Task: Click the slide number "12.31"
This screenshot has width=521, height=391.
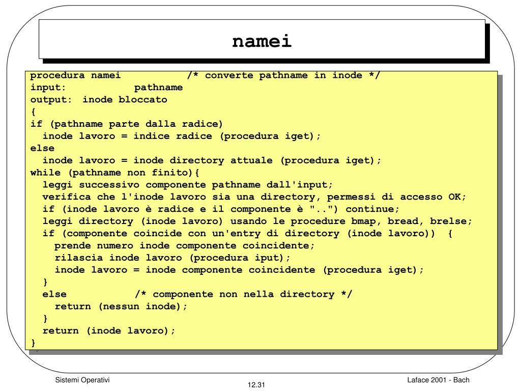Action: point(256,385)
